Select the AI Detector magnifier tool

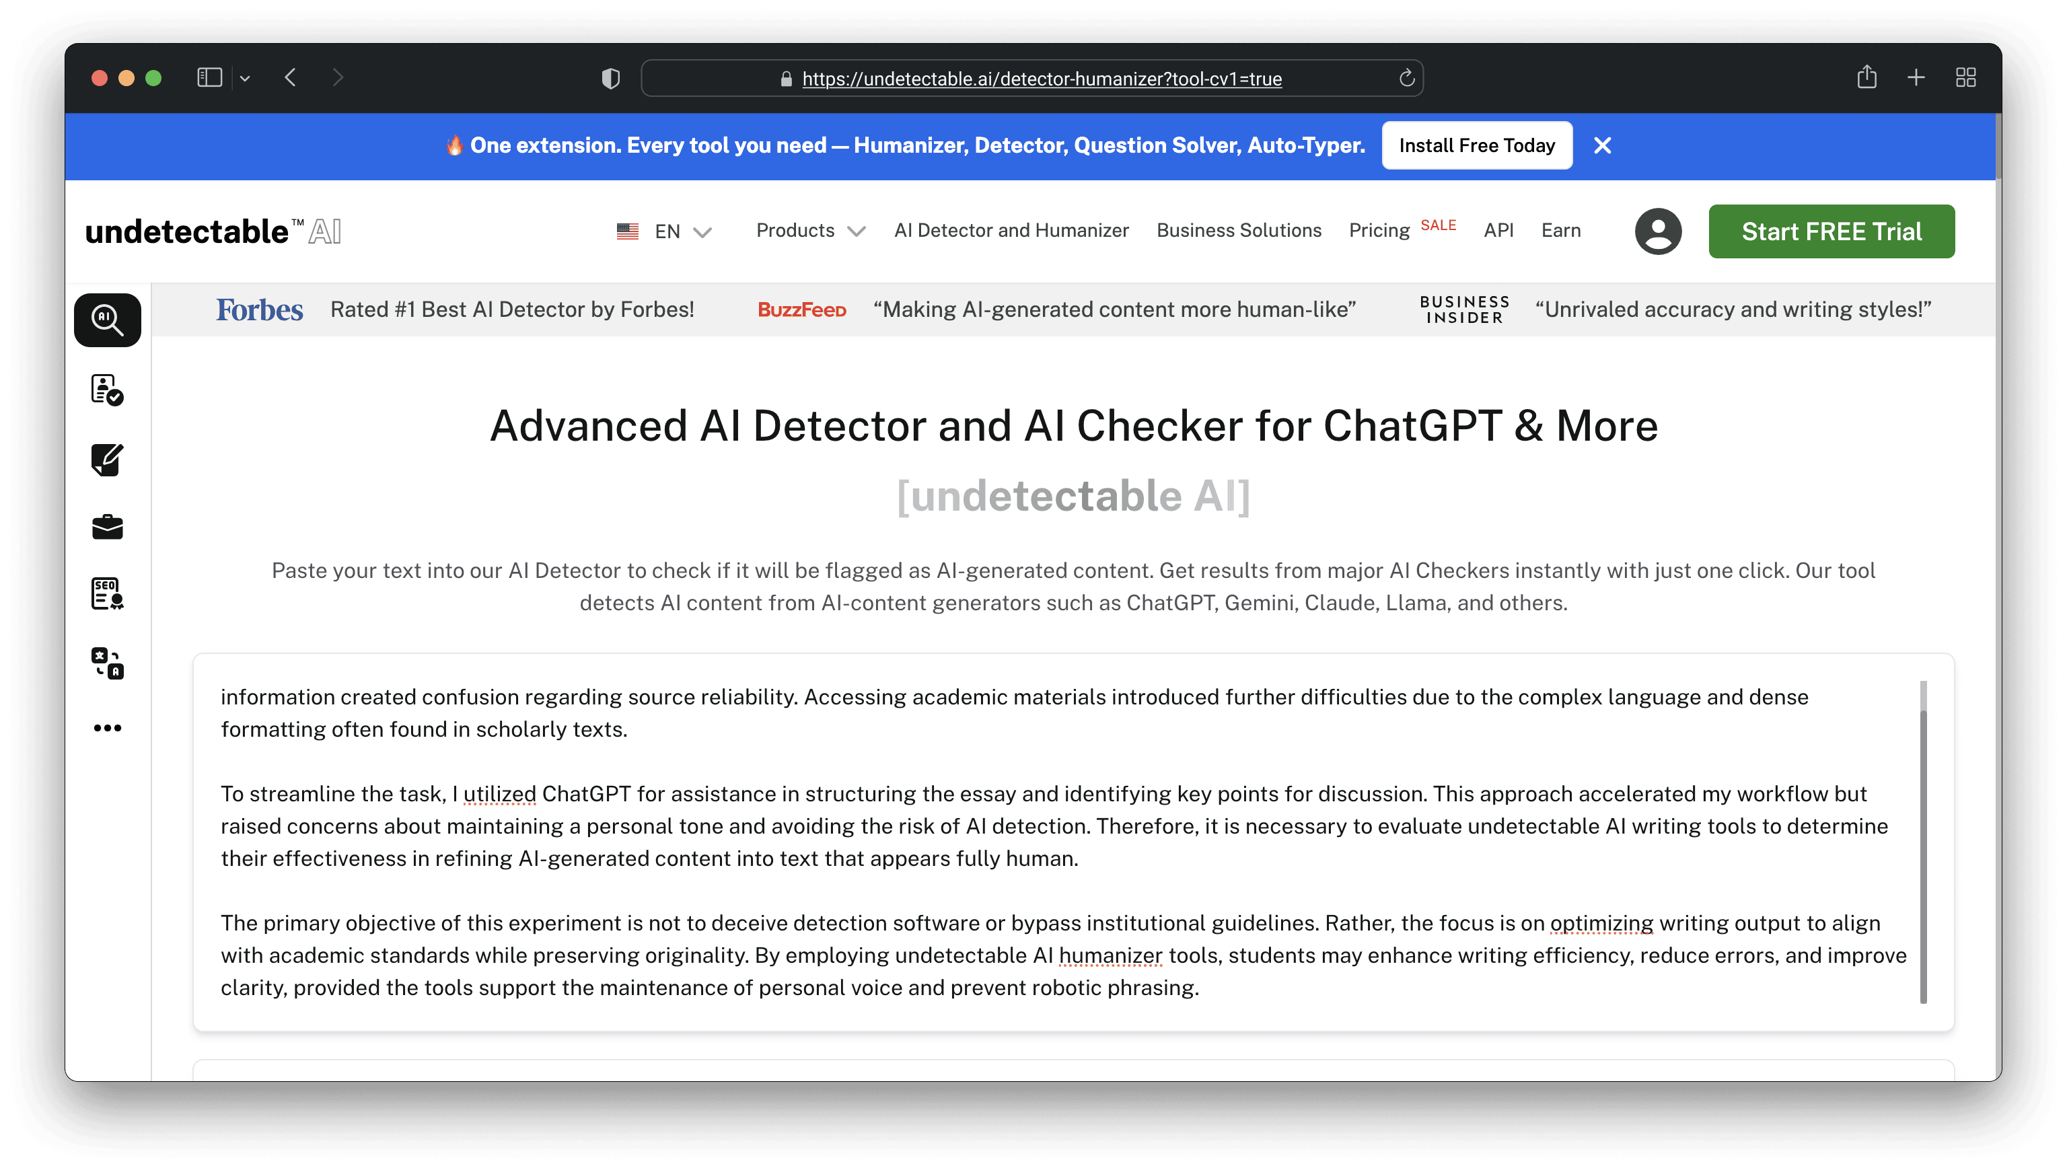click(x=107, y=320)
